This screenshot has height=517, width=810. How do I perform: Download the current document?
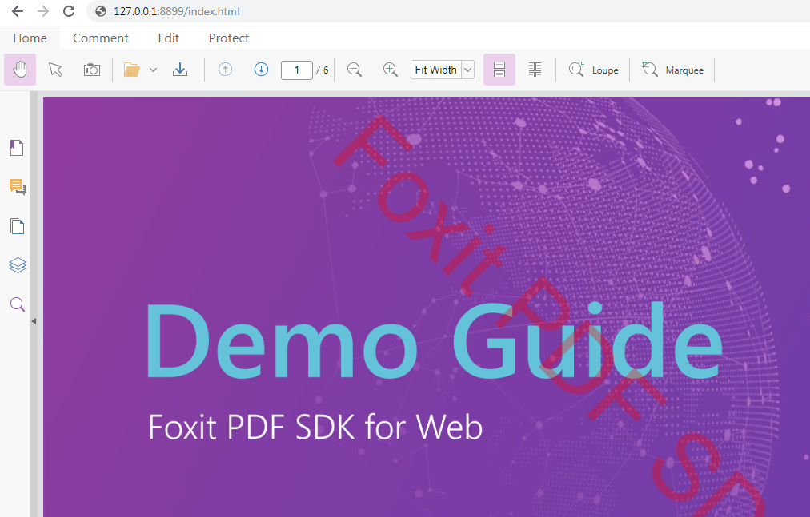point(180,69)
